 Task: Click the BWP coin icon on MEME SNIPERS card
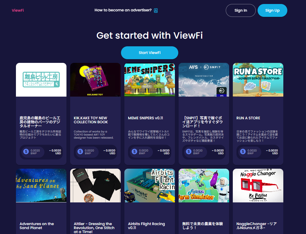pos(134,152)
